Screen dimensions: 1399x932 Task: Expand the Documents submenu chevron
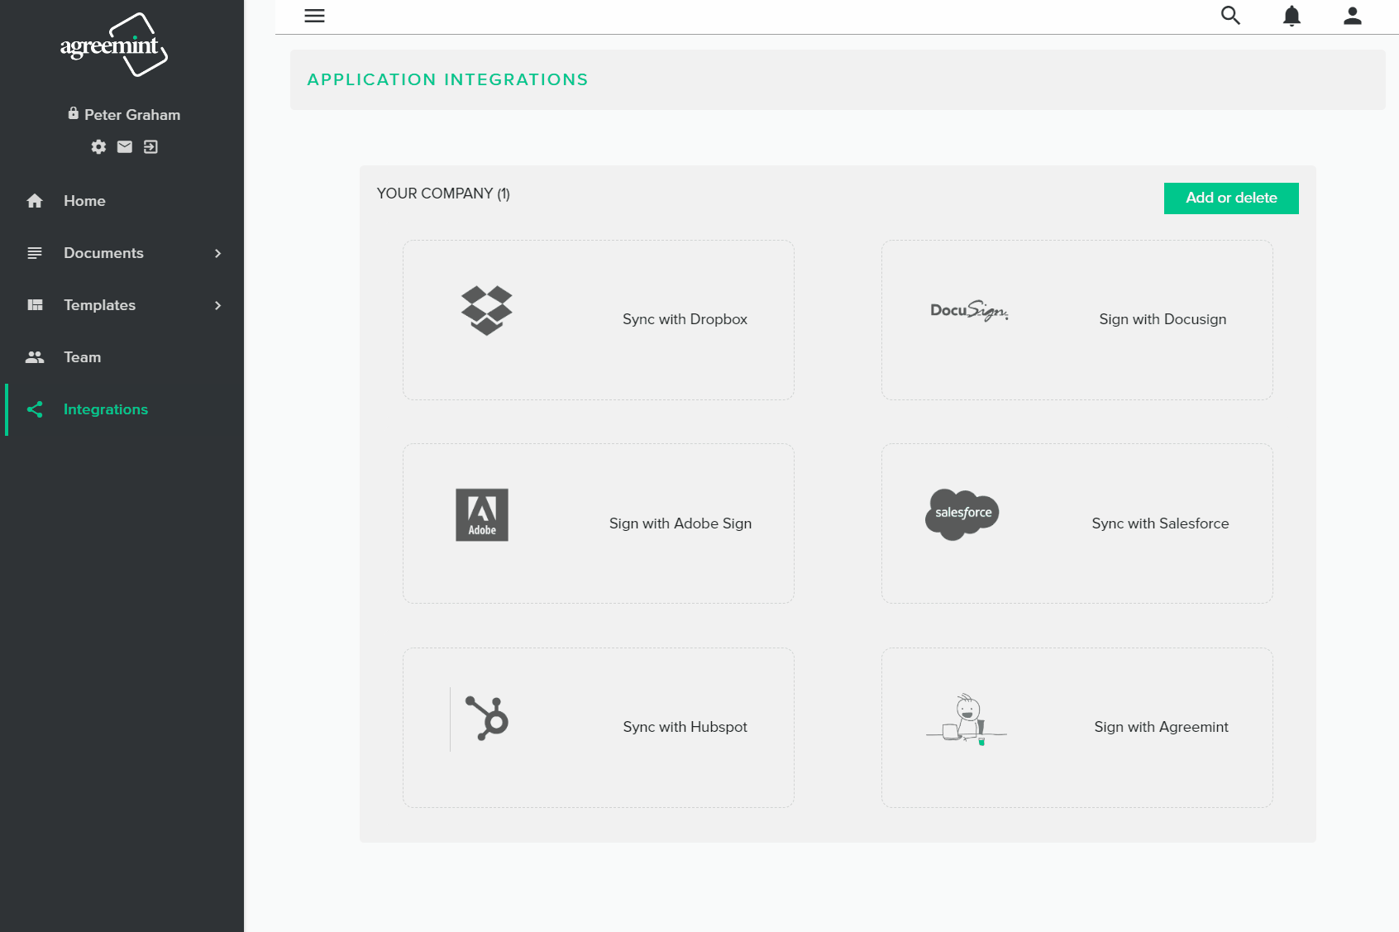[218, 253]
